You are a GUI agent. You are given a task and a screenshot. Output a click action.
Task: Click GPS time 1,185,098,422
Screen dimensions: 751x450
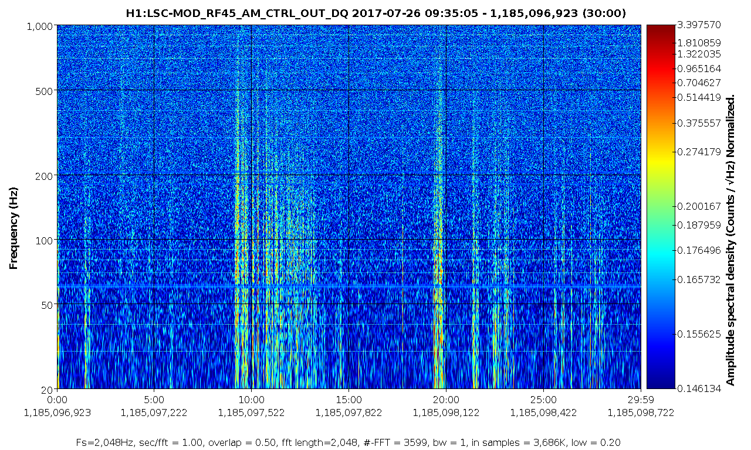tap(543, 412)
